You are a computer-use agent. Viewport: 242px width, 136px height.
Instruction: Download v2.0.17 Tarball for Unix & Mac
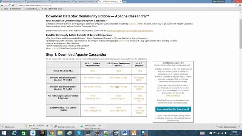tap(139, 71)
